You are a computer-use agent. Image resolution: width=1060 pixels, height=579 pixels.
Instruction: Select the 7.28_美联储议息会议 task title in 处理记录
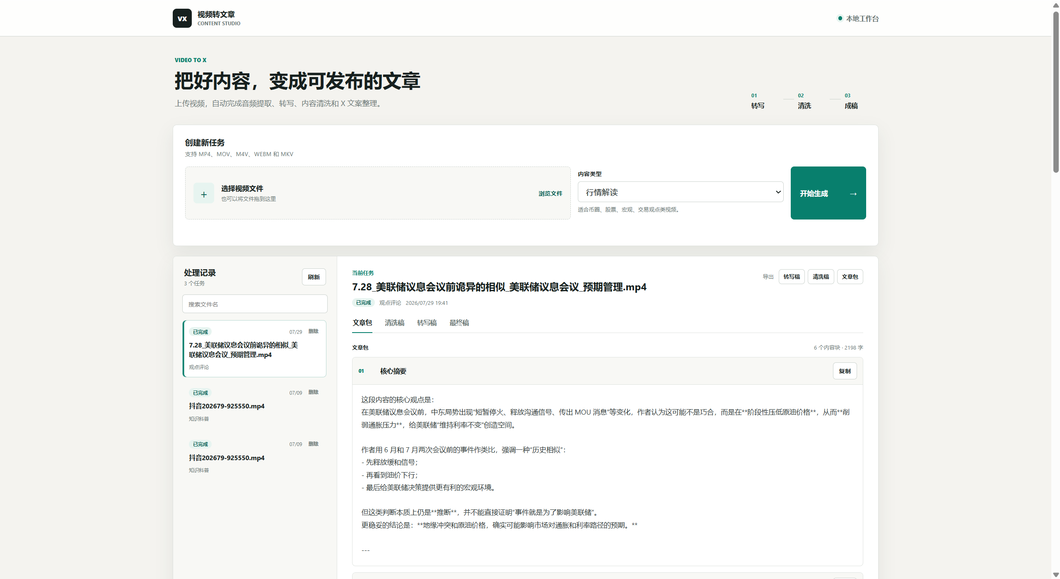(244, 350)
